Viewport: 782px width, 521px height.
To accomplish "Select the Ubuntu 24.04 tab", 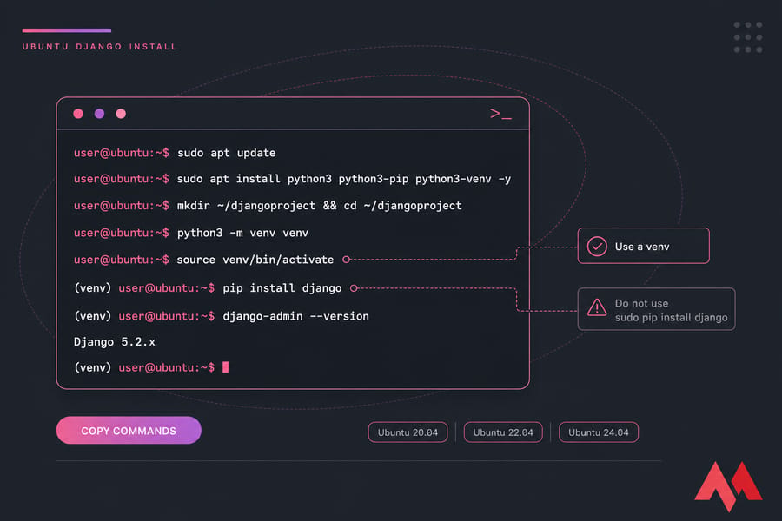I will [x=599, y=432].
